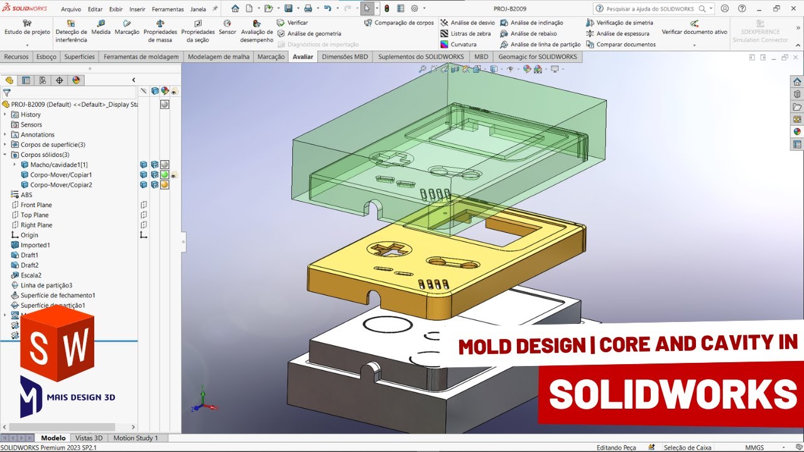The width and height of the screenshot is (804, 452).
Task: Open Propriedades de massa
Action: point(160,31)
